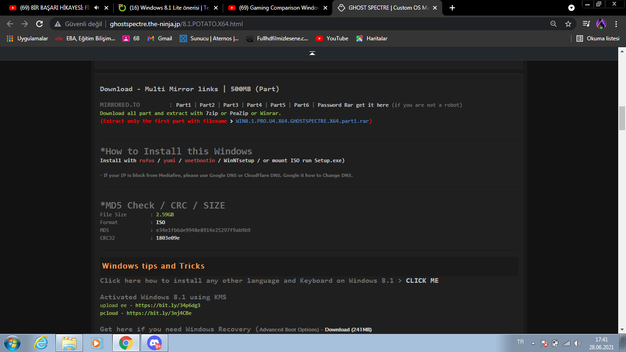Open the Action Center flag icon
Image resolution: width=626 pixels, height=352 pixels.
(544, 343)
